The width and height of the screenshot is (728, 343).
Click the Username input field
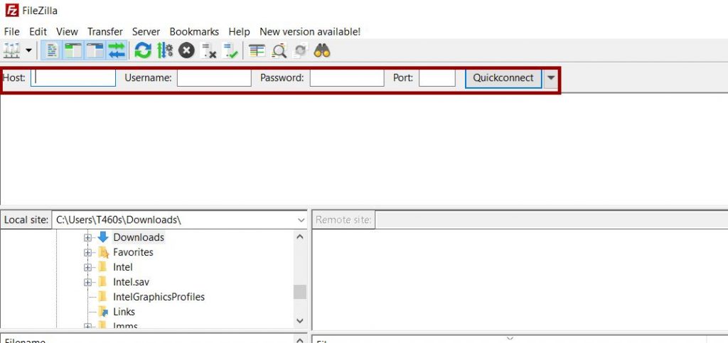pyautogui.click(x=214, y=78)
